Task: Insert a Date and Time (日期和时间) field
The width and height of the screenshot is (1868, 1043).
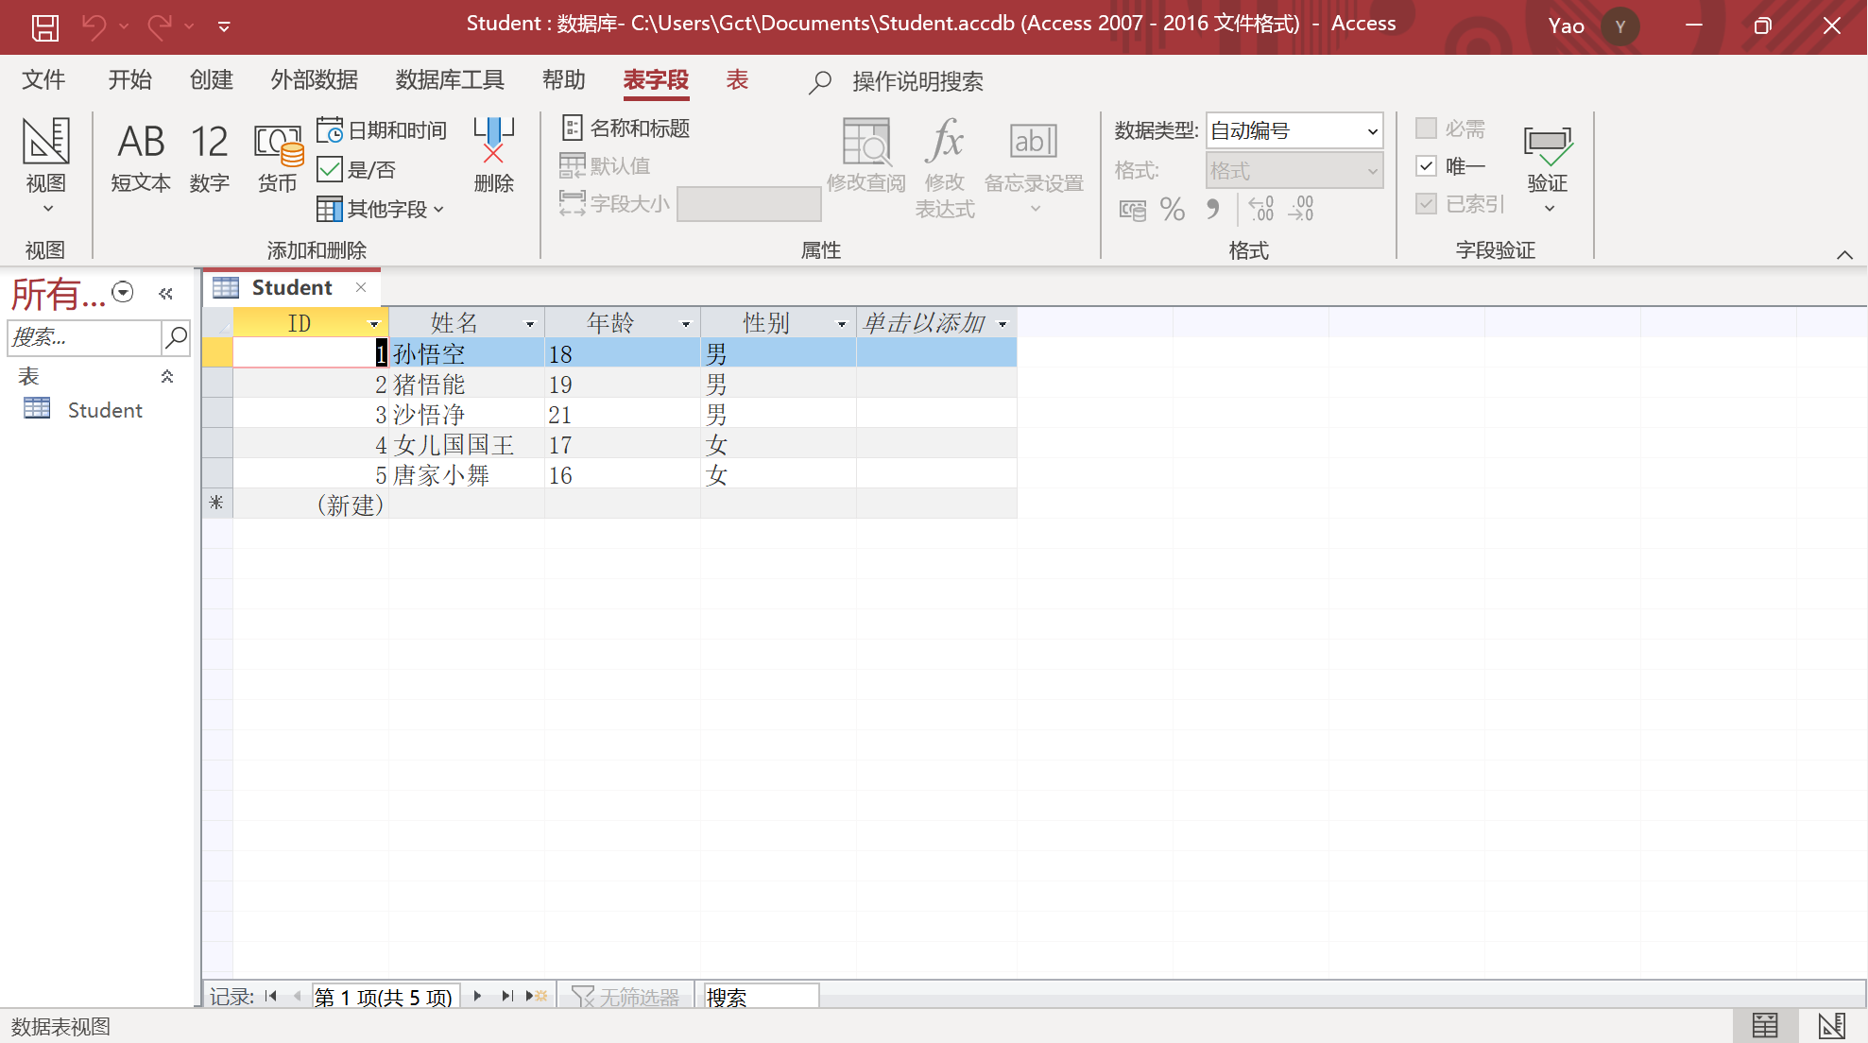Action: (x=382, y=130)
